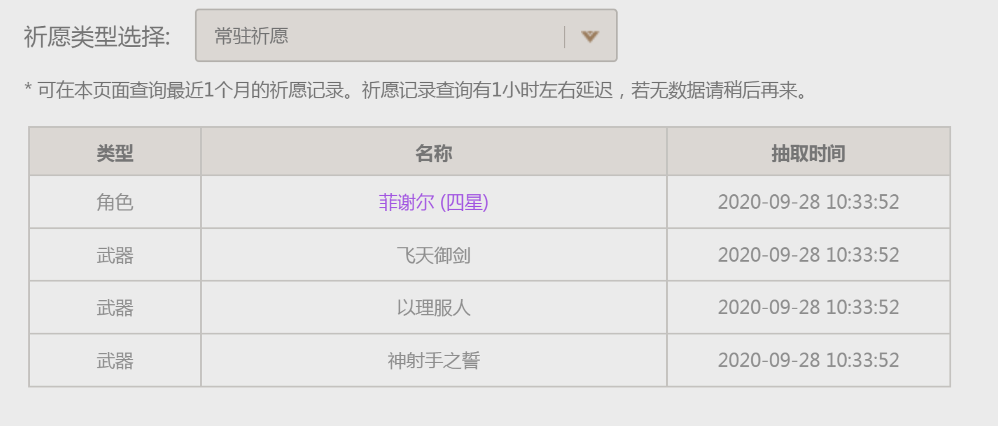Click the timestamp in the 神射手之誓 row
The image size is (998, 426).
click(808, 361)
